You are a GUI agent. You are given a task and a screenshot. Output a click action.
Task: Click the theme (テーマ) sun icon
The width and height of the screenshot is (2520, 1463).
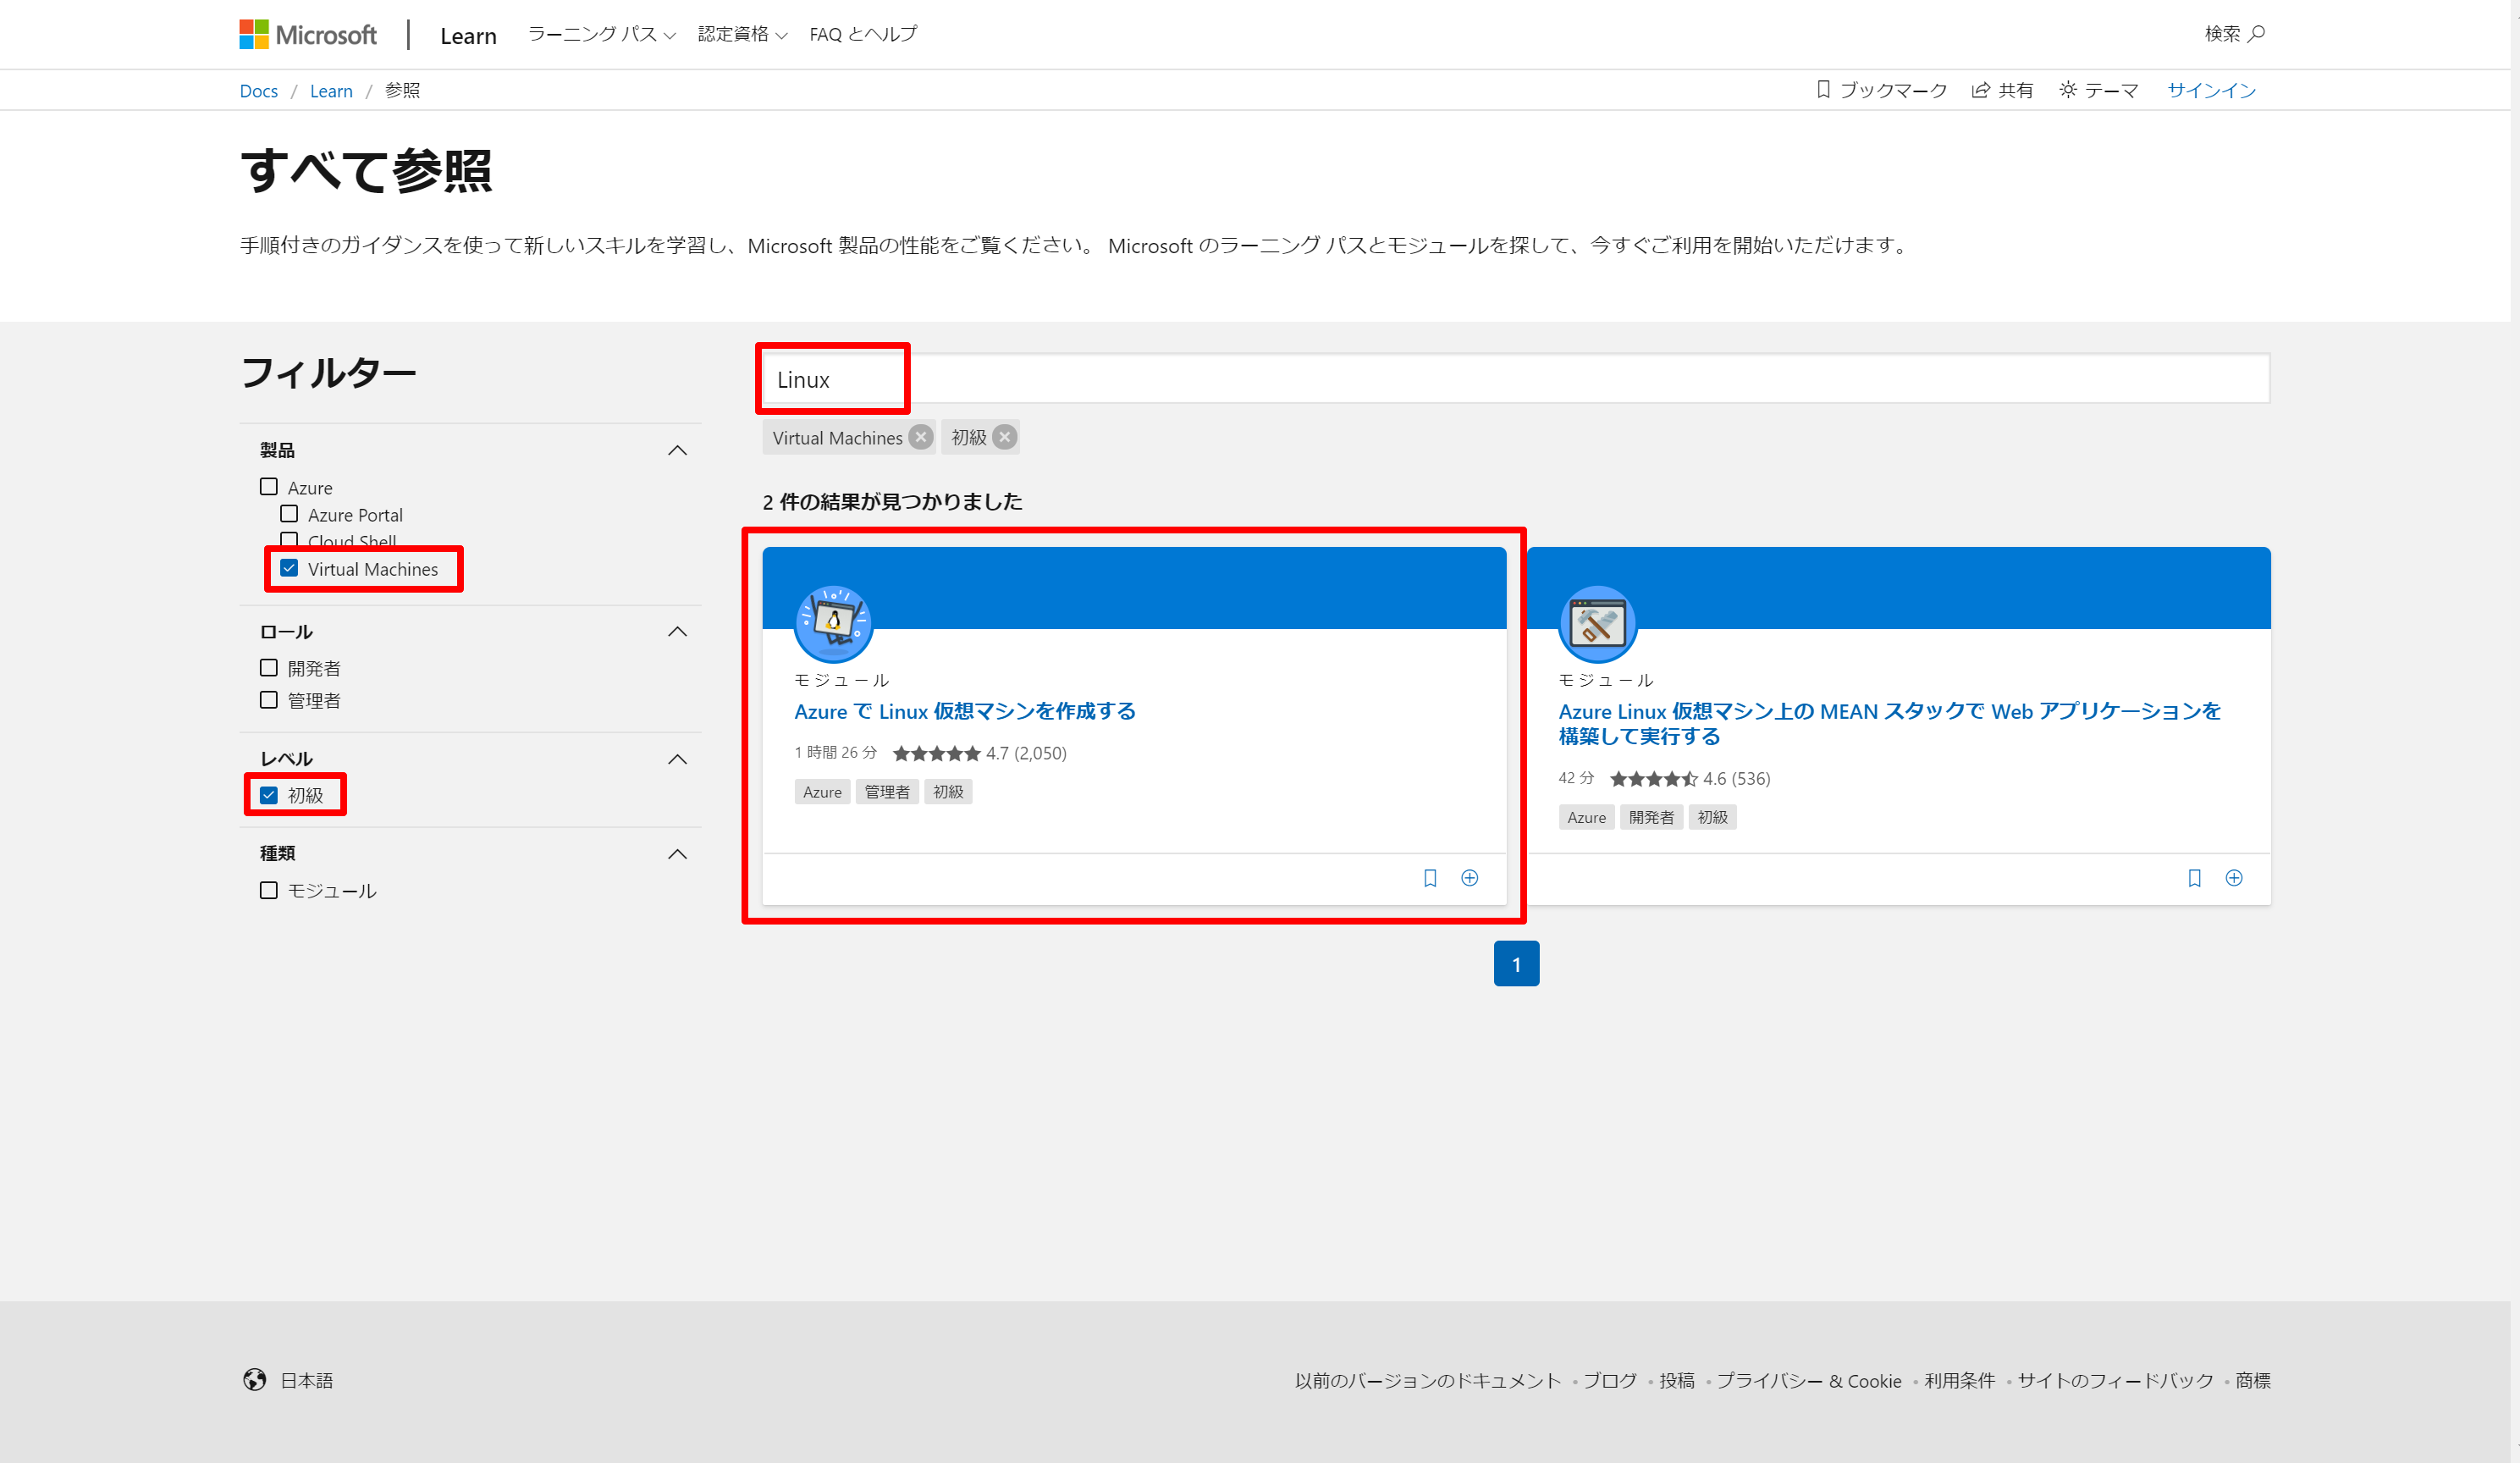pyautogui.click(x=2068, y=90)
